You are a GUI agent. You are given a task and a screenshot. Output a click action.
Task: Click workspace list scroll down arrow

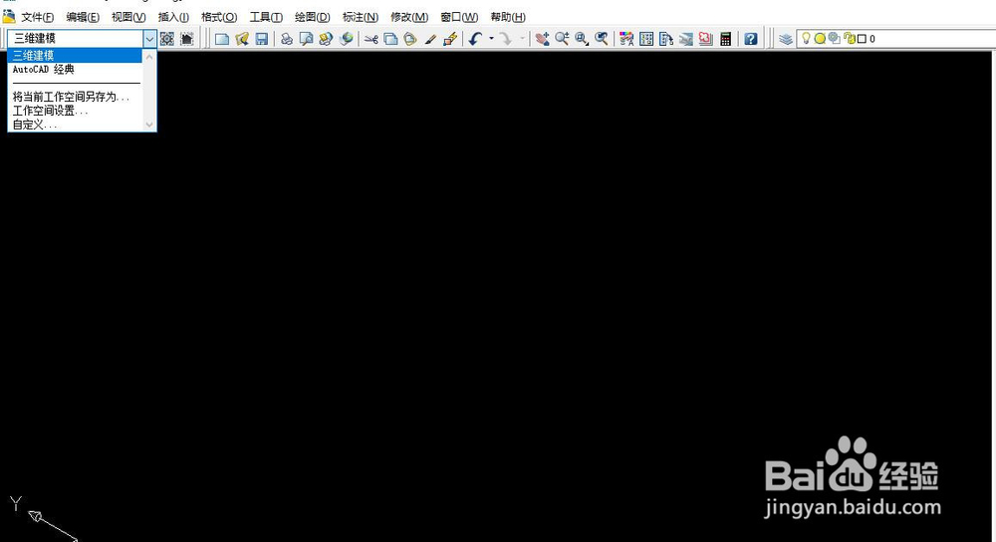coord(149,125)
